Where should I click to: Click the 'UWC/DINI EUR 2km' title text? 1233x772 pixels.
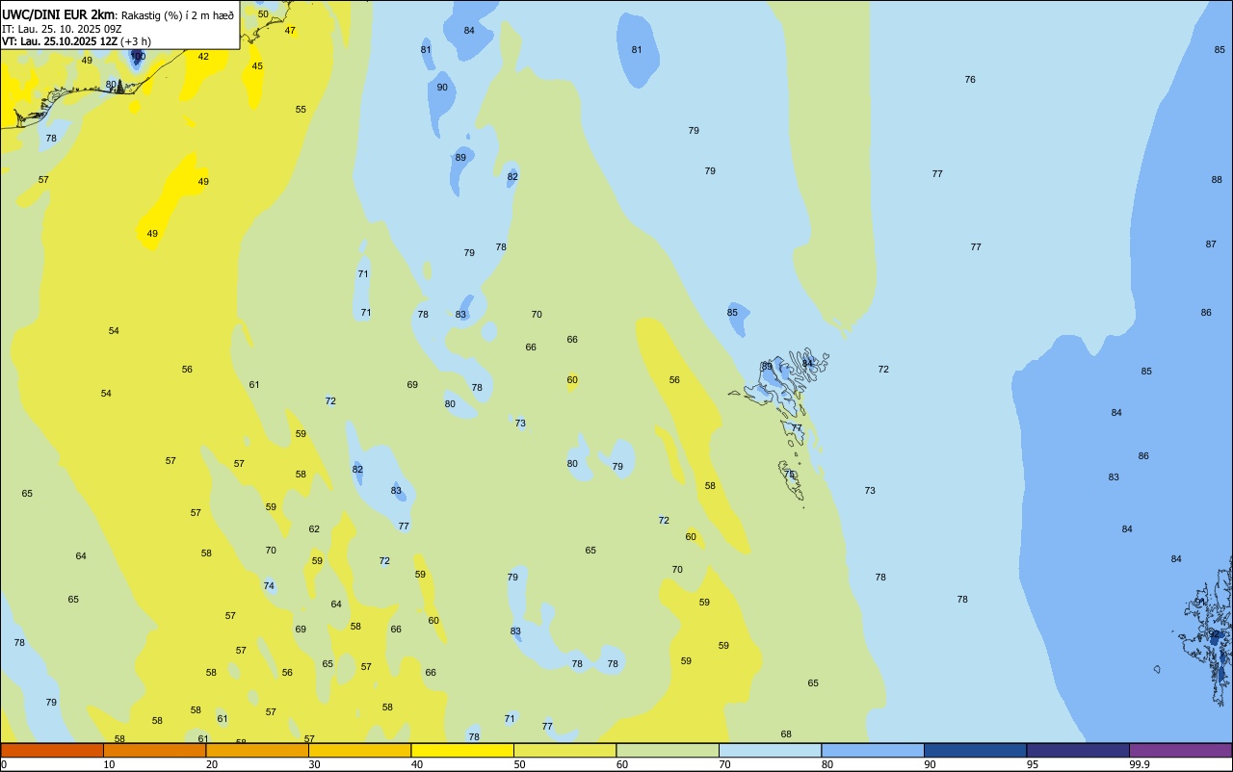(59, 14)
